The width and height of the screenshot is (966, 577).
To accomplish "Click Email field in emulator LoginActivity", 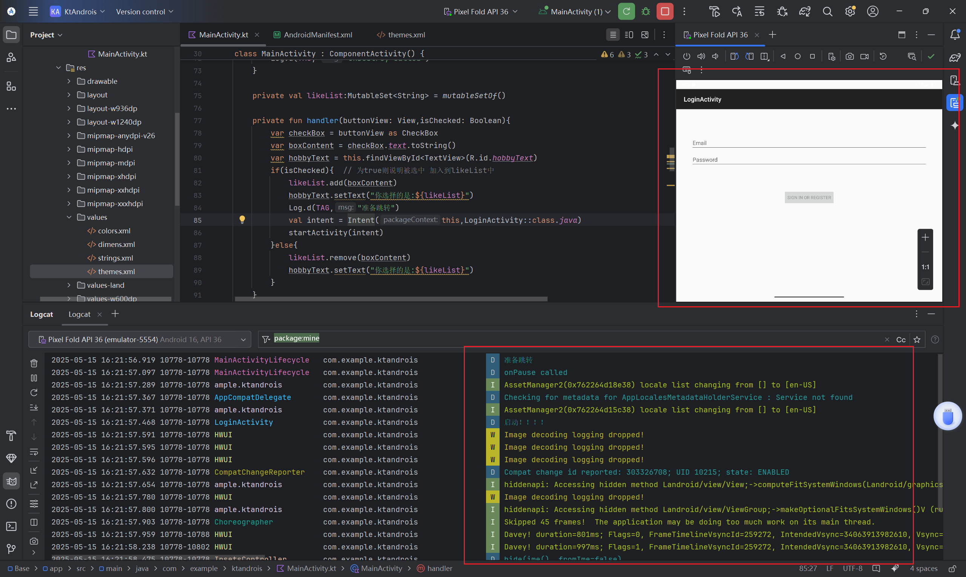I will [809, 143].
